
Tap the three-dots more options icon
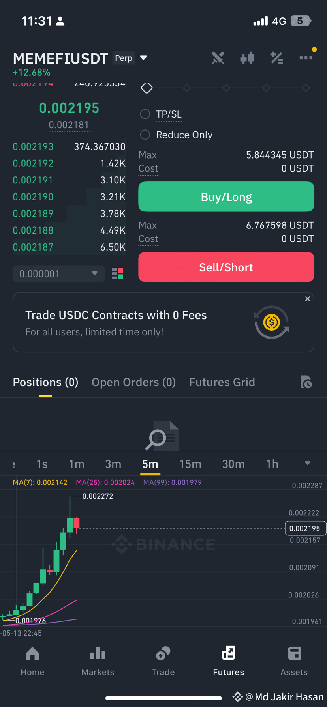click(x=306, y=58)
